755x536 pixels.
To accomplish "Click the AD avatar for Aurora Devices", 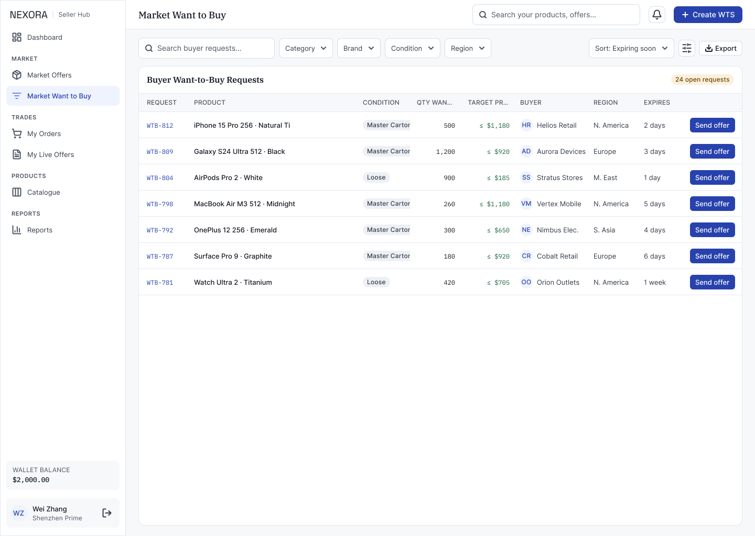I will coord(526,151).
